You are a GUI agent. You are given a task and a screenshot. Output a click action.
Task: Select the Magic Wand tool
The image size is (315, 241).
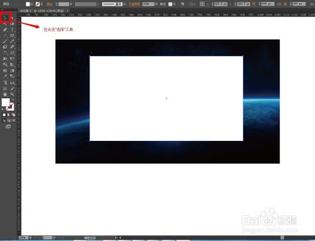[5, 24]
